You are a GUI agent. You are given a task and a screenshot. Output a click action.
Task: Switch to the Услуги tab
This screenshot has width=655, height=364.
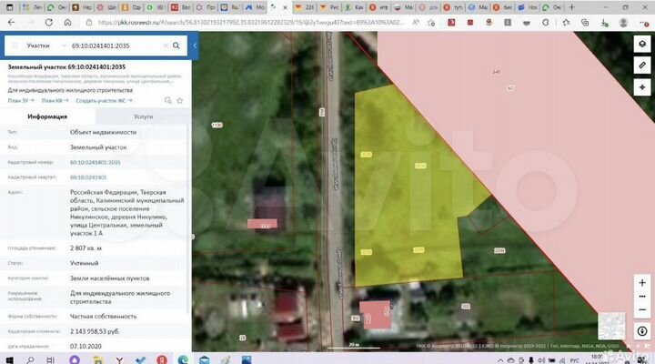(x=143, y=116)
